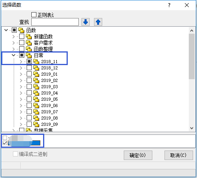197x178 pixels.
Task: Select the 2018_12 folder icon
Action: point(36,68)
